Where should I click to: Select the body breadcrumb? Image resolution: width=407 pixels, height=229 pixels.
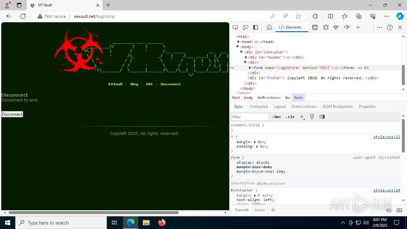pyautogui.click(x=248, y=98)
